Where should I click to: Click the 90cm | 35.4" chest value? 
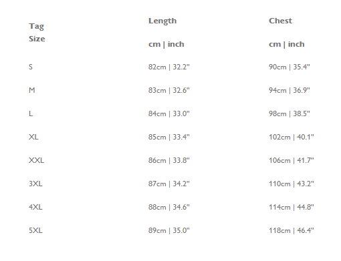tap(290, 67)
